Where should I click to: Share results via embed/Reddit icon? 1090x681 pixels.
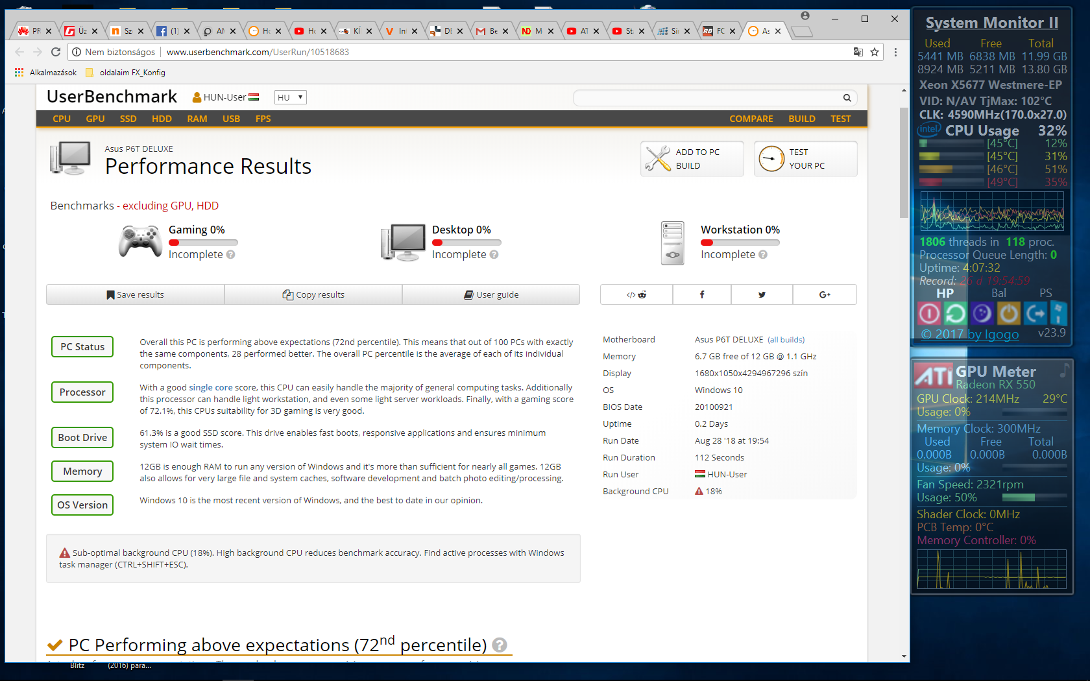[x=636, y=294]
